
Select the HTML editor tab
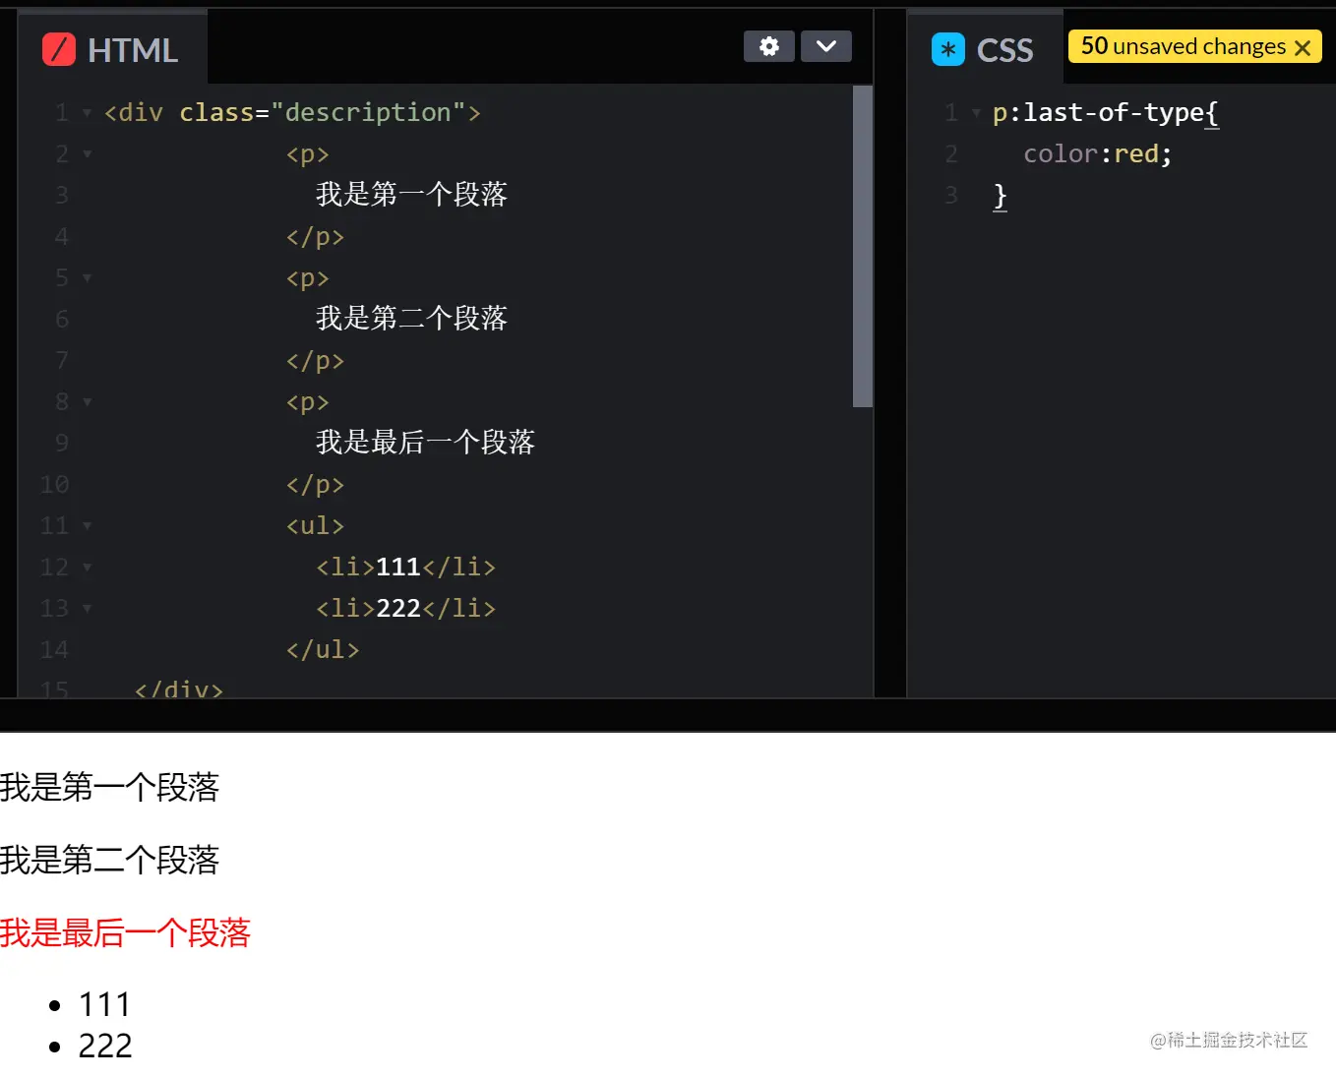click(x=112, y=47)
